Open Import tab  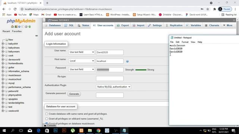139,25
